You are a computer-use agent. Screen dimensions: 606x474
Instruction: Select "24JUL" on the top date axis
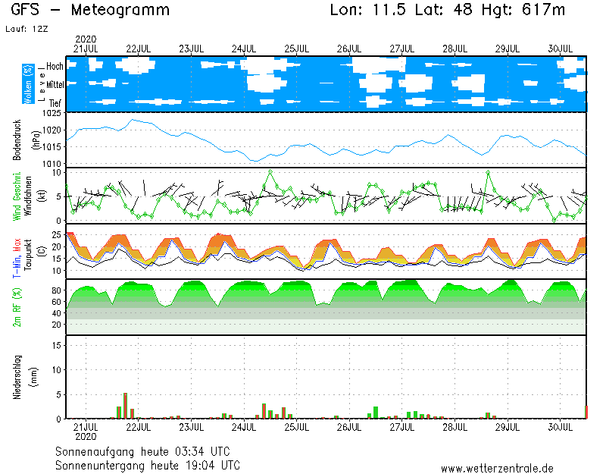point(244,49)
